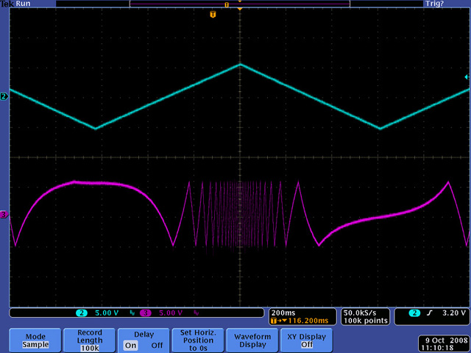The width and height of the screenshot is (471, 353).
Task: Click the Tek logo in top corner
Action: [7, 4]
